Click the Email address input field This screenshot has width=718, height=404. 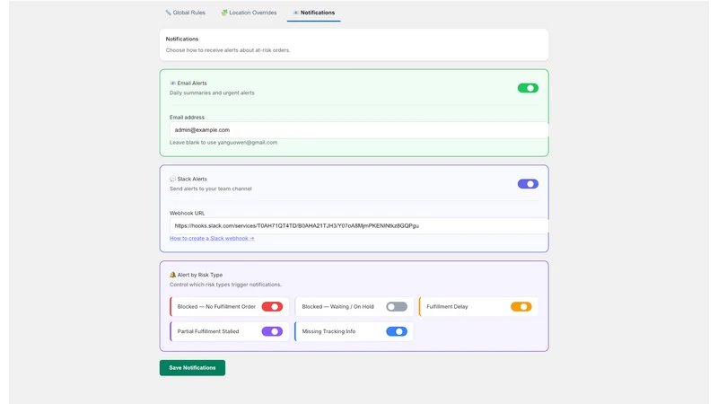[x=359, y=129]
